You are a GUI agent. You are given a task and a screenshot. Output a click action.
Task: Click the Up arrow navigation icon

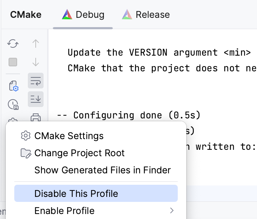[x=36, y=44]
